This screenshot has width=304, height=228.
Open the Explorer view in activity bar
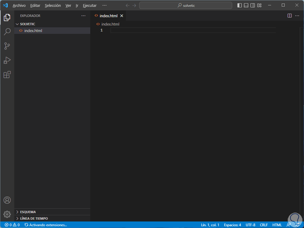click(7, 18)
